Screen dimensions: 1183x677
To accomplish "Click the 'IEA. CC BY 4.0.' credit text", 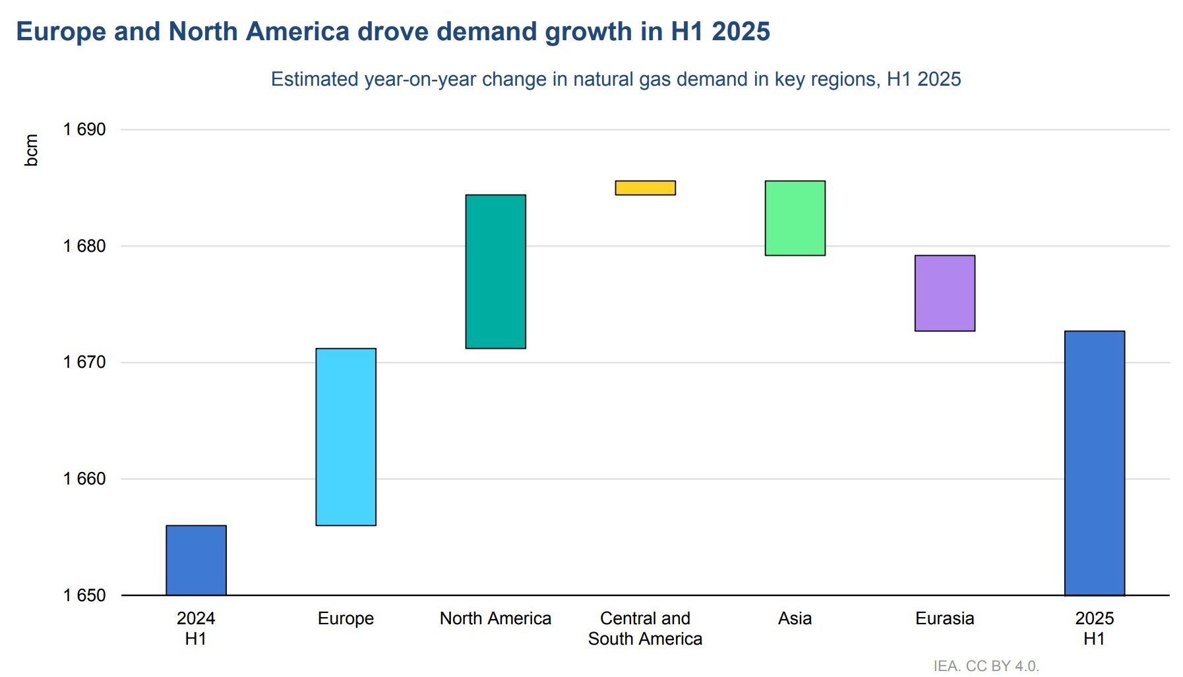I will [x=986, y=666].
